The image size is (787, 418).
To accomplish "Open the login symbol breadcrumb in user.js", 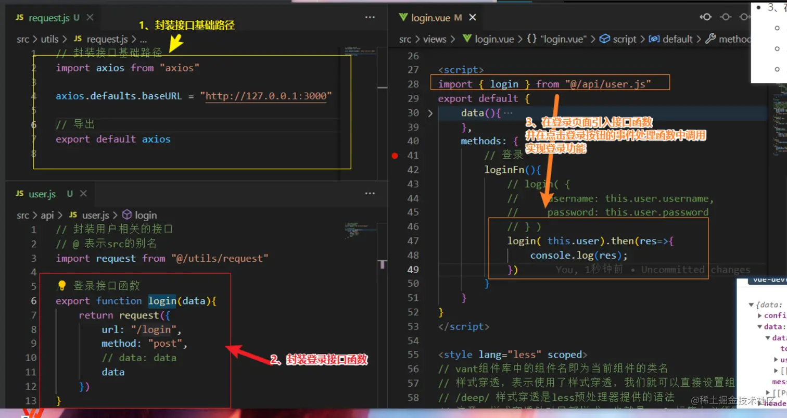I will [x=146, y=215].
